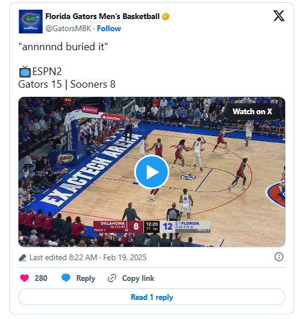The image size is (303, 319).
Task: Click the scoreboard overlay in video
Action: pos(151,227)
